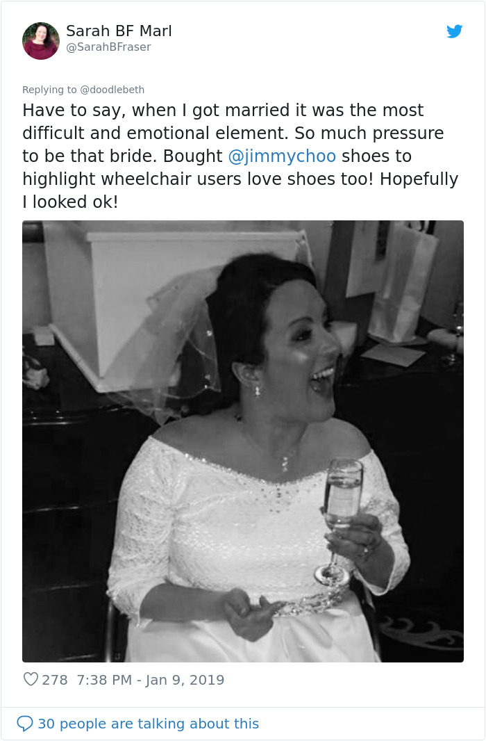Click the Twitter logo to view on Twitter
The width and height of the screenshot is (486, 741).
(455, 31)
